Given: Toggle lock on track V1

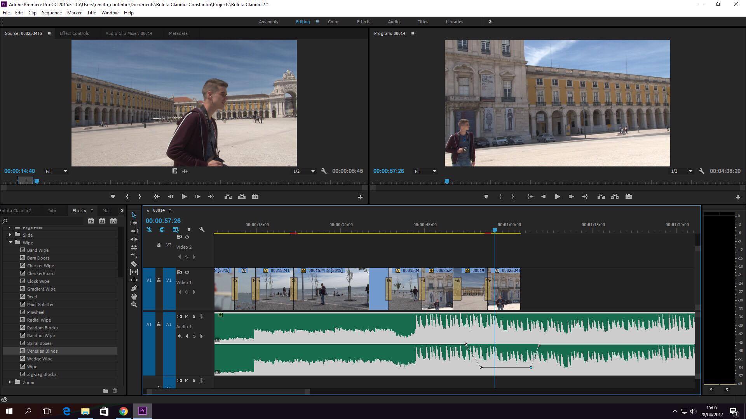Looking at the screenshot, I should 159,280.
